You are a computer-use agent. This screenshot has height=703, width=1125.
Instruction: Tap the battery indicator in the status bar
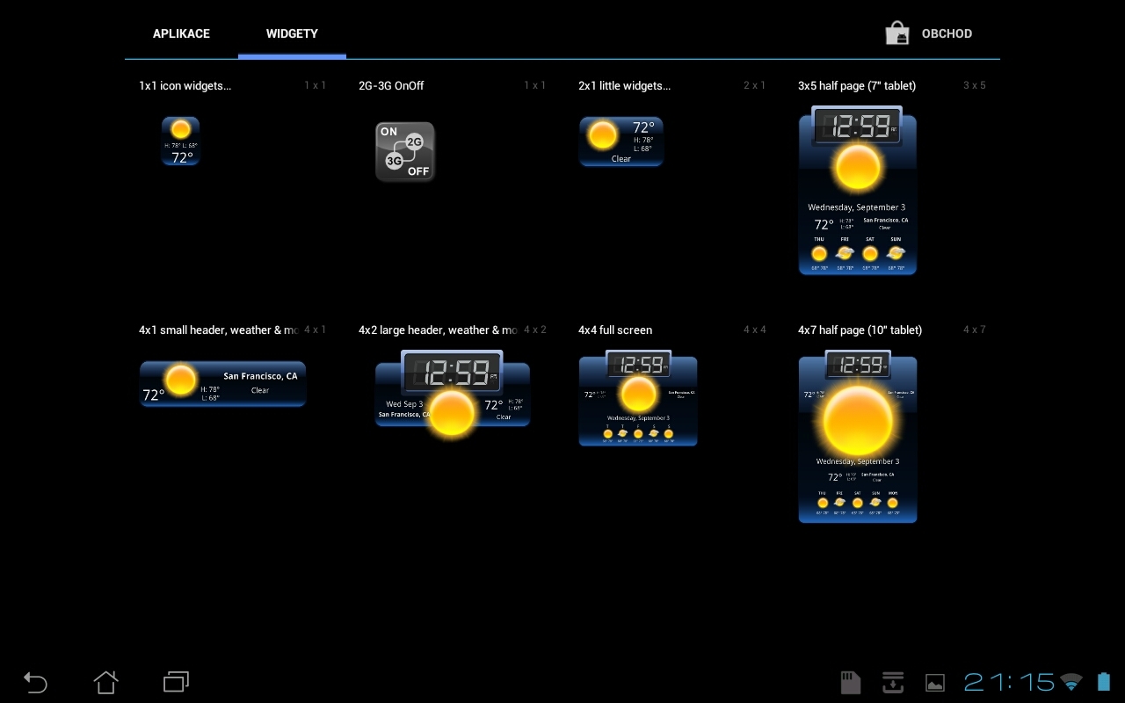pyautogui.click(x=1103, y=682)
